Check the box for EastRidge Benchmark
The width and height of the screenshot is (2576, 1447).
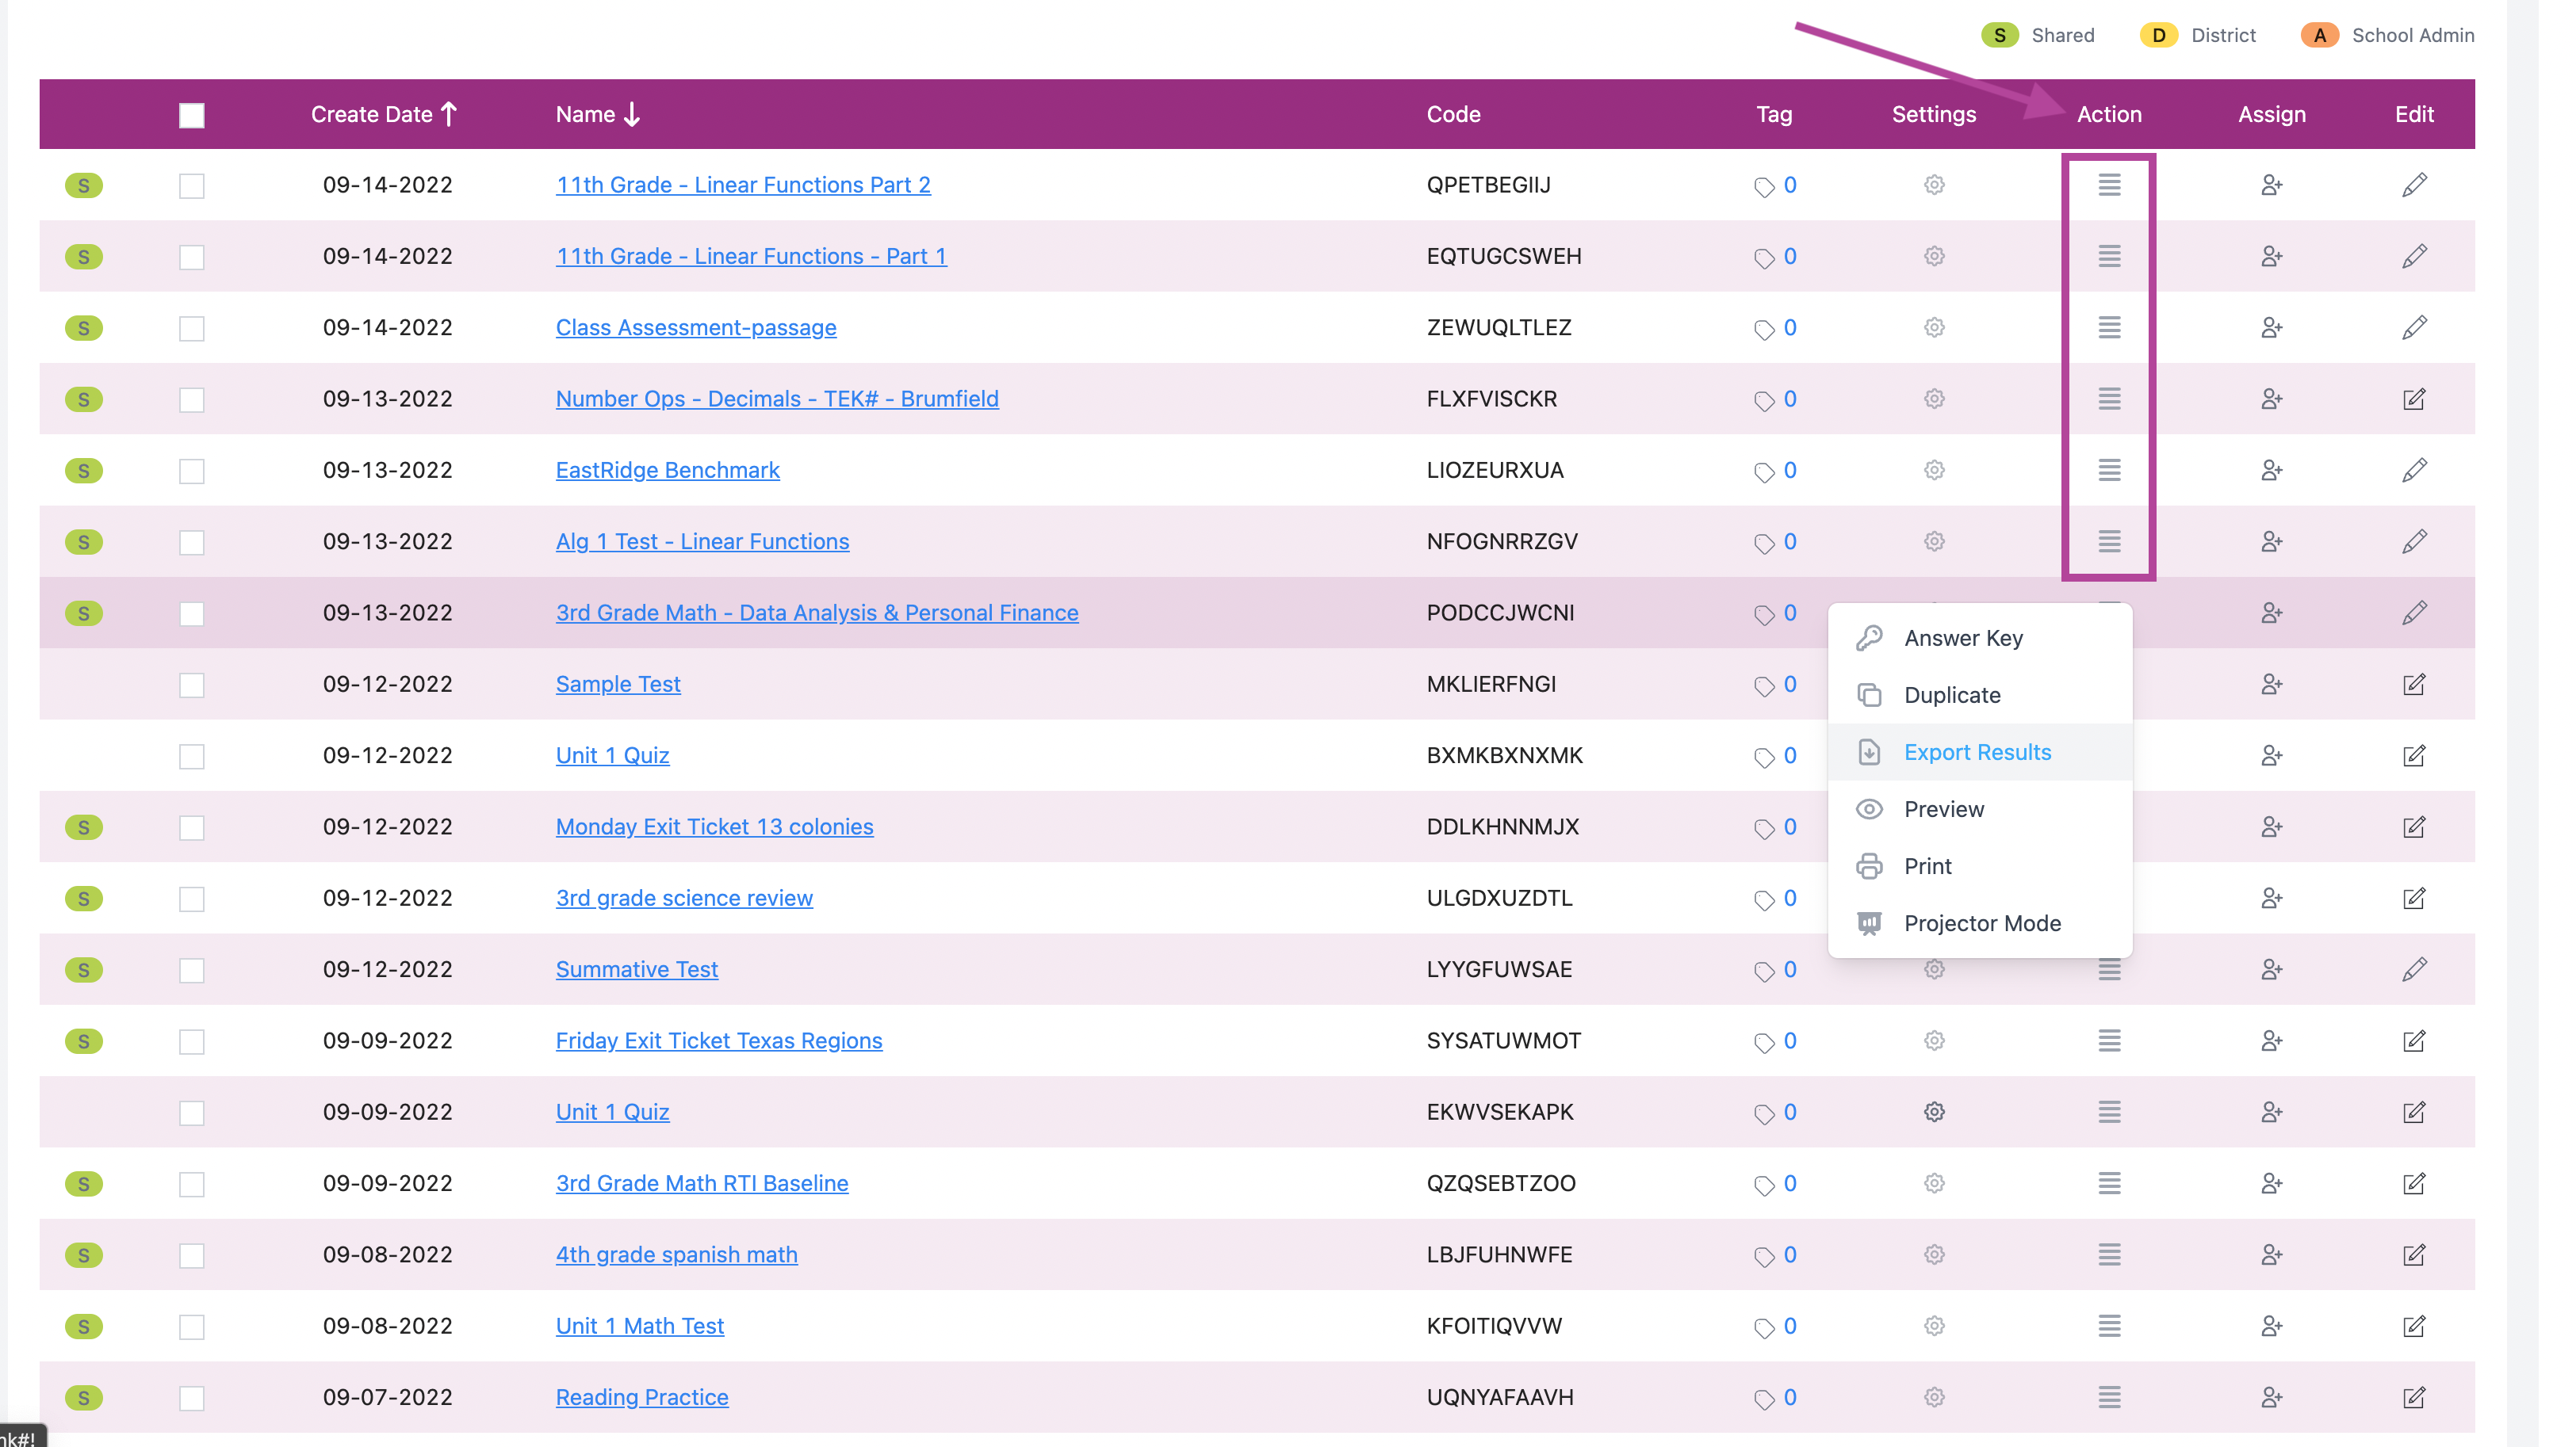[192, 471]
